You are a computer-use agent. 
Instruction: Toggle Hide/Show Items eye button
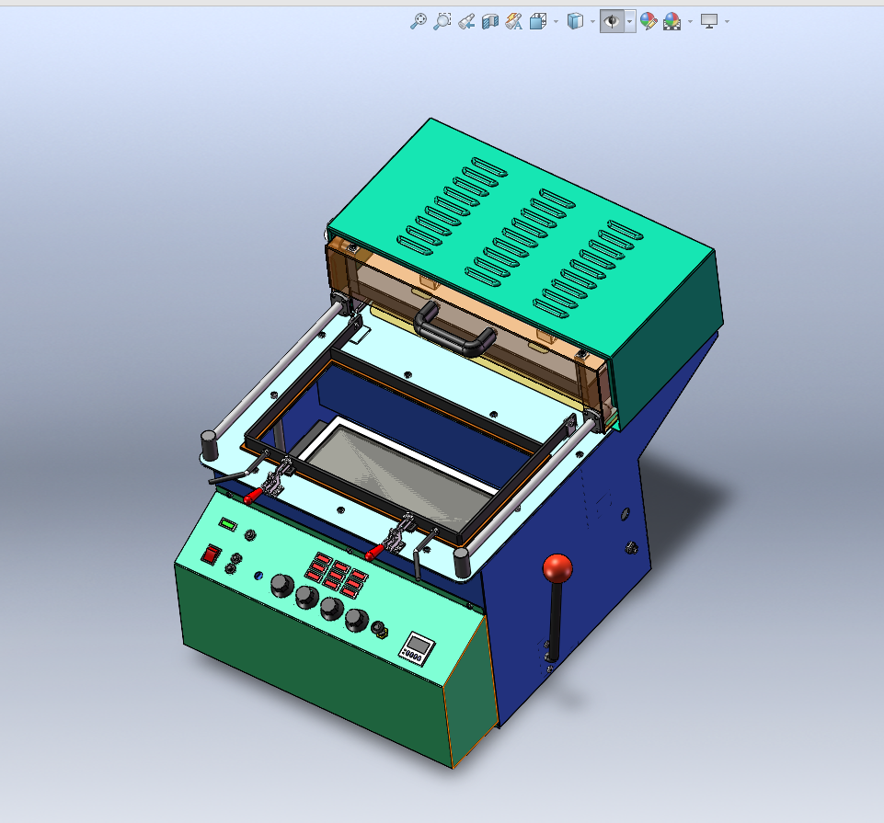coord(612,21)
